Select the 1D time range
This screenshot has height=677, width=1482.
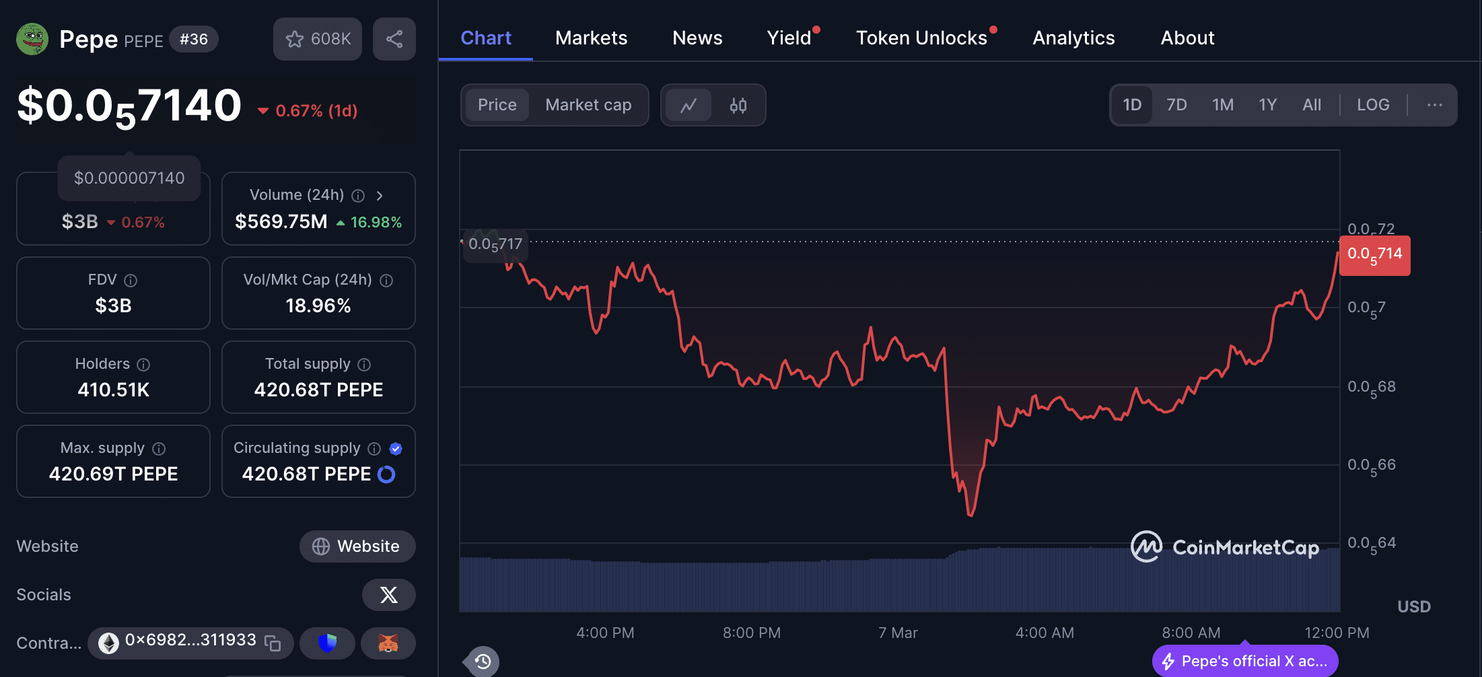(x=1132, y=105)
